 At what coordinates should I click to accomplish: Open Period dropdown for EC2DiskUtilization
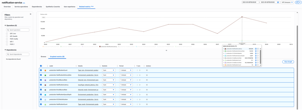click(126, 99)
